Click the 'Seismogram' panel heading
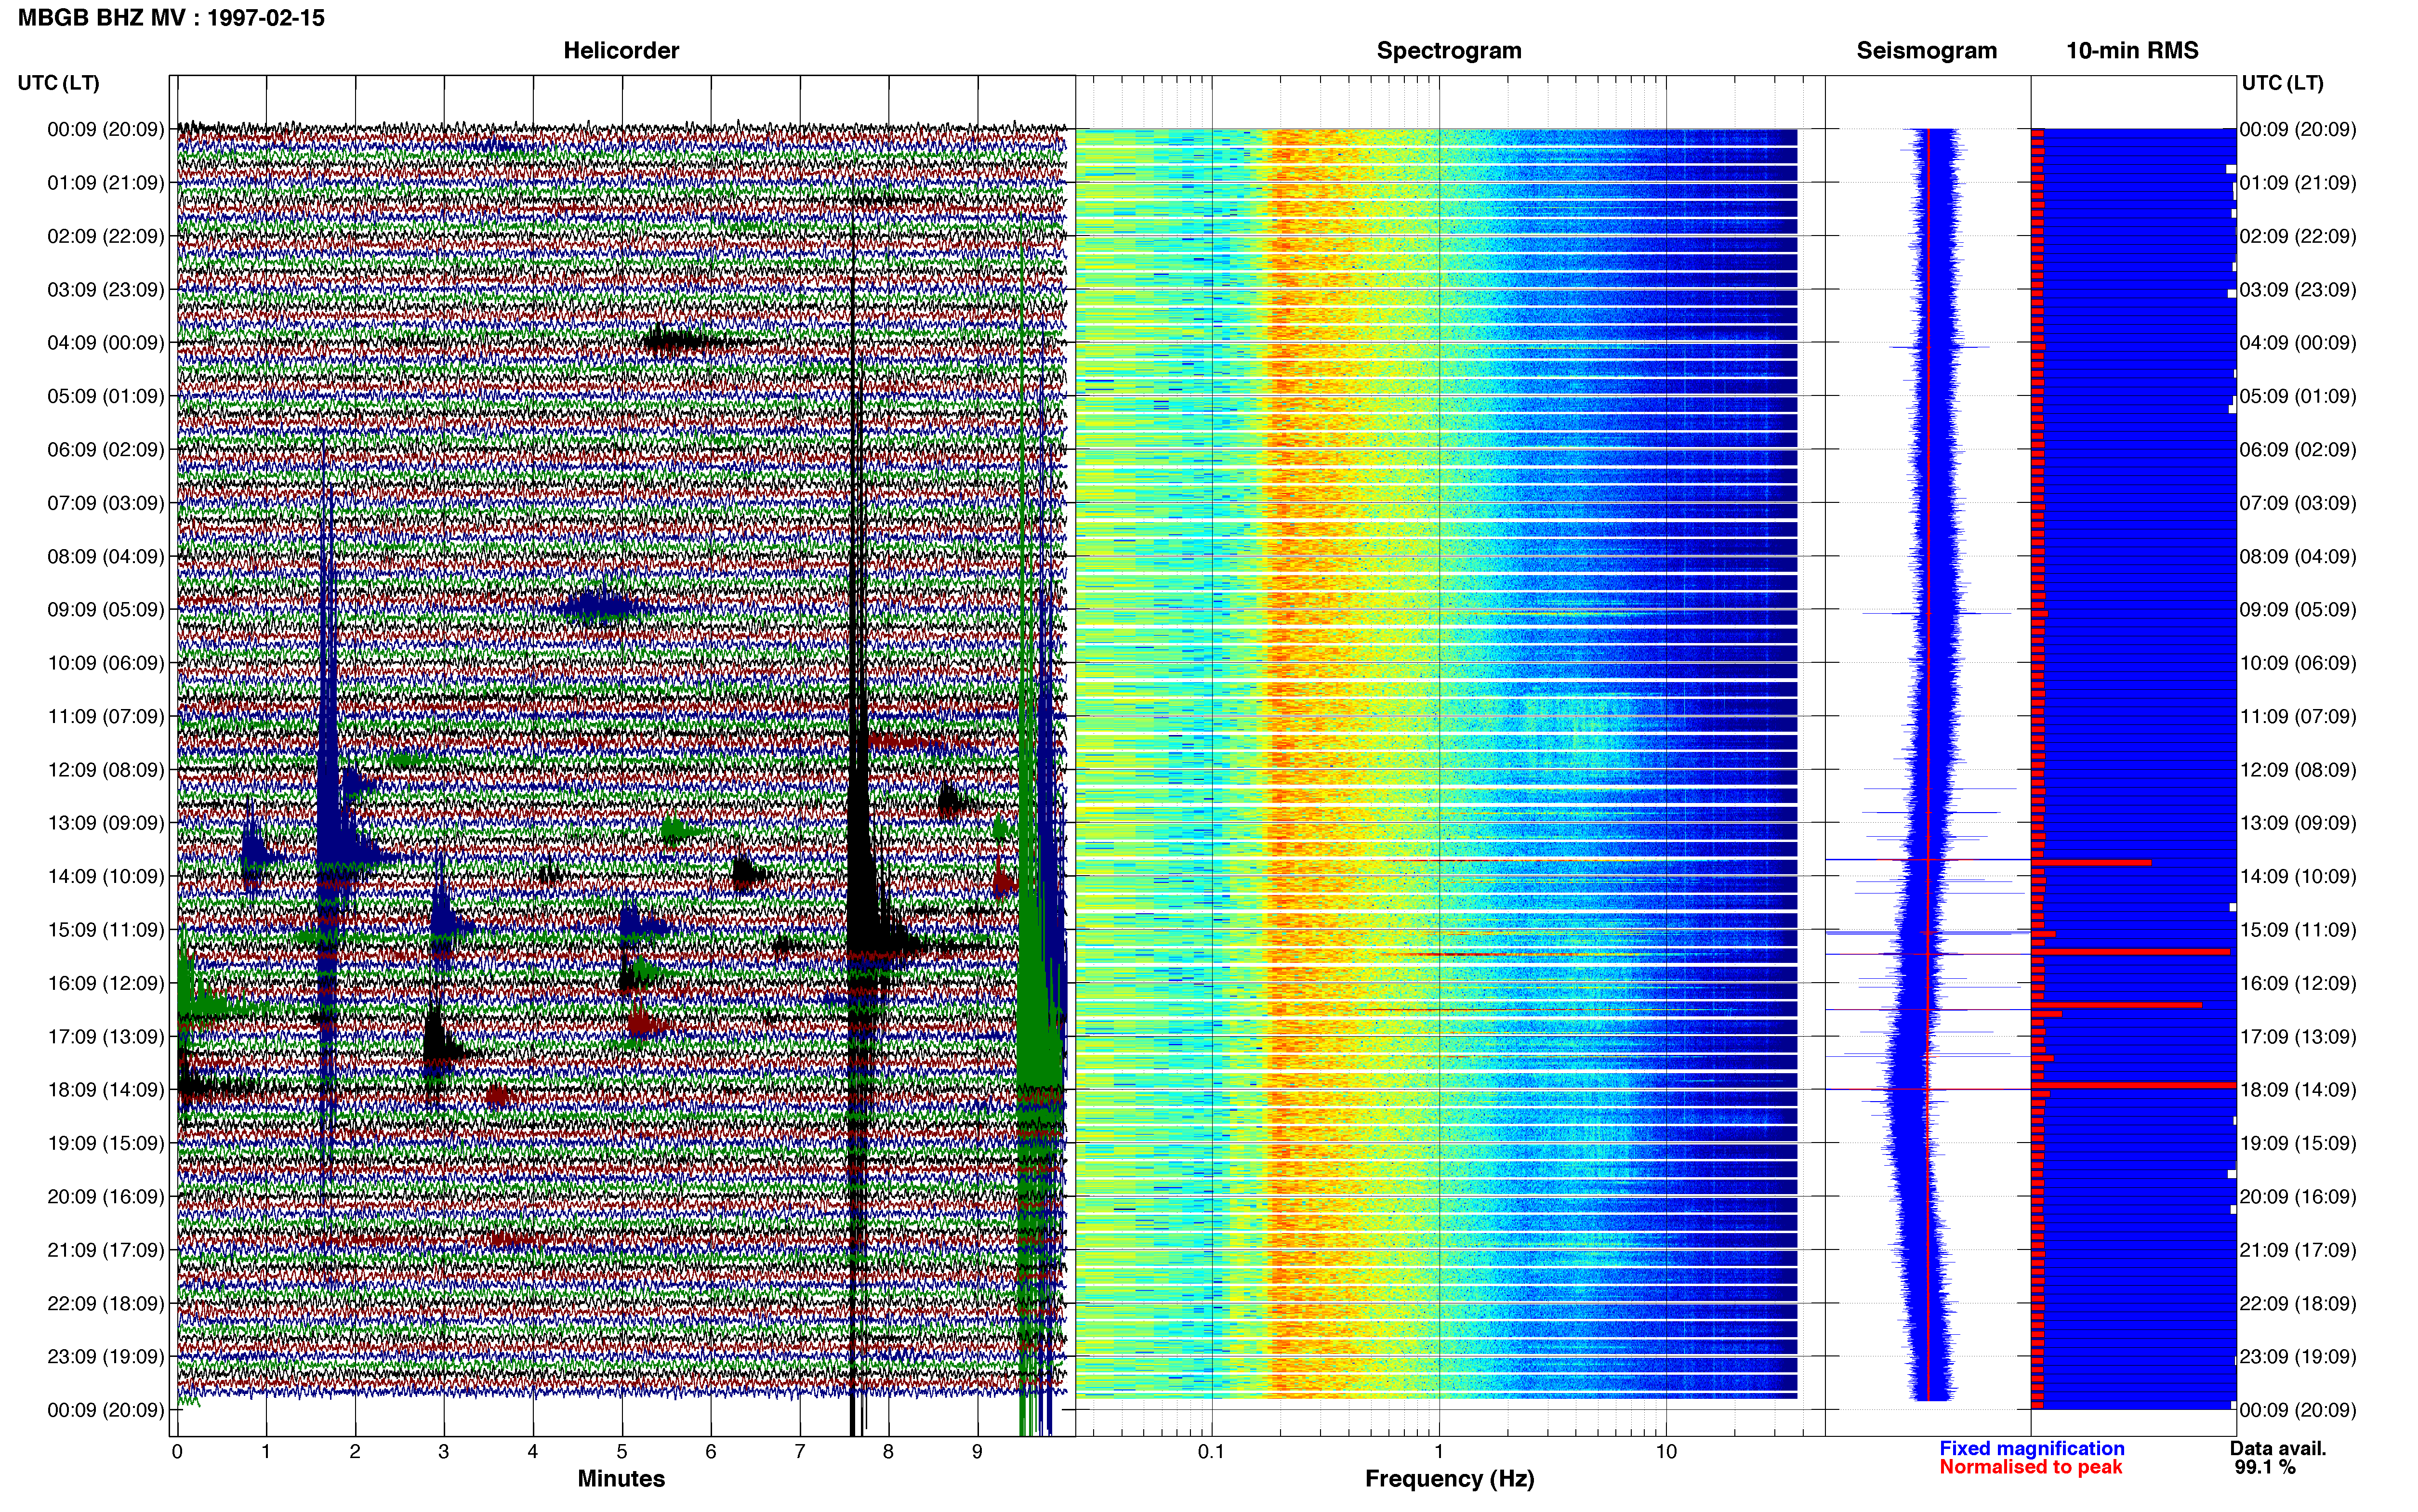 (1926, 51)
